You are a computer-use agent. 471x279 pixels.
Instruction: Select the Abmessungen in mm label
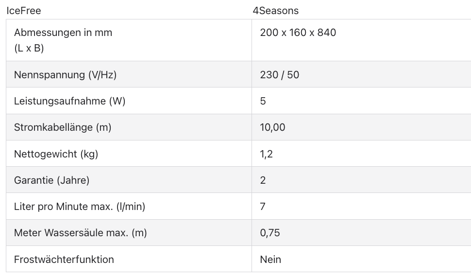pyautogui.click(x=63, y=33)
